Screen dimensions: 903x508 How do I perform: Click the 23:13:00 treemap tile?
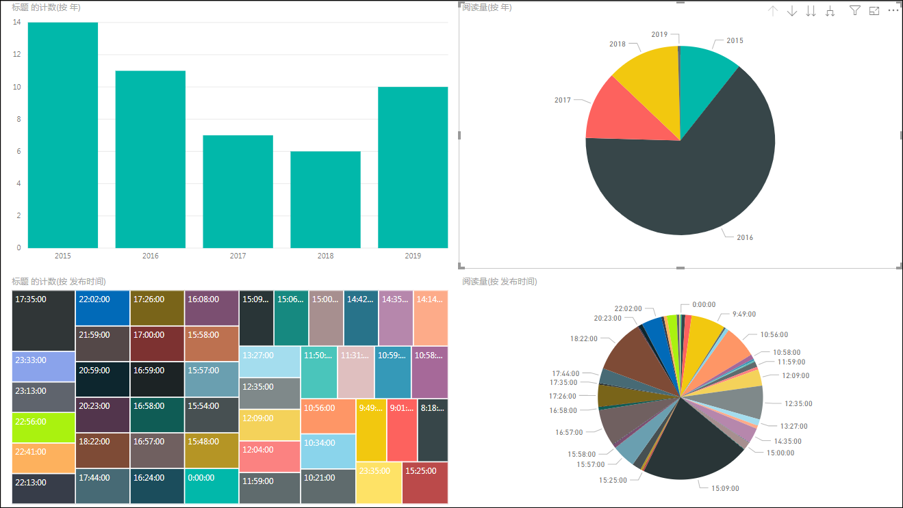(x=44, y=397)
